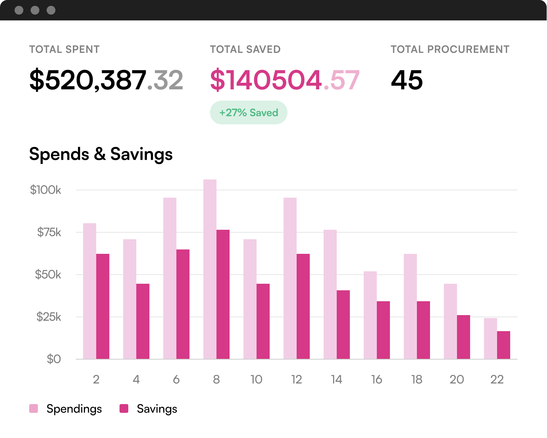
Task: Click the +27% Saved badge
Action: point(249,113)
